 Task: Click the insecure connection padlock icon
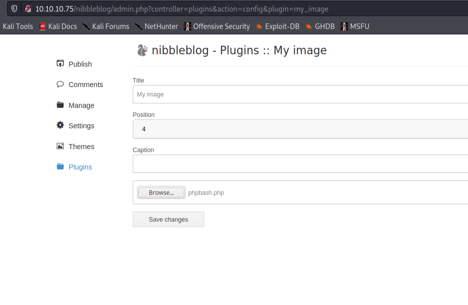point(28,9)
